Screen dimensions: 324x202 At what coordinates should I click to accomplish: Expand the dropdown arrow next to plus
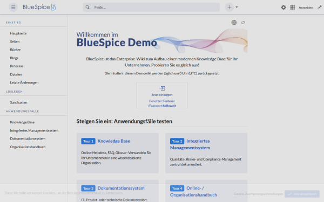click(237, 7)
